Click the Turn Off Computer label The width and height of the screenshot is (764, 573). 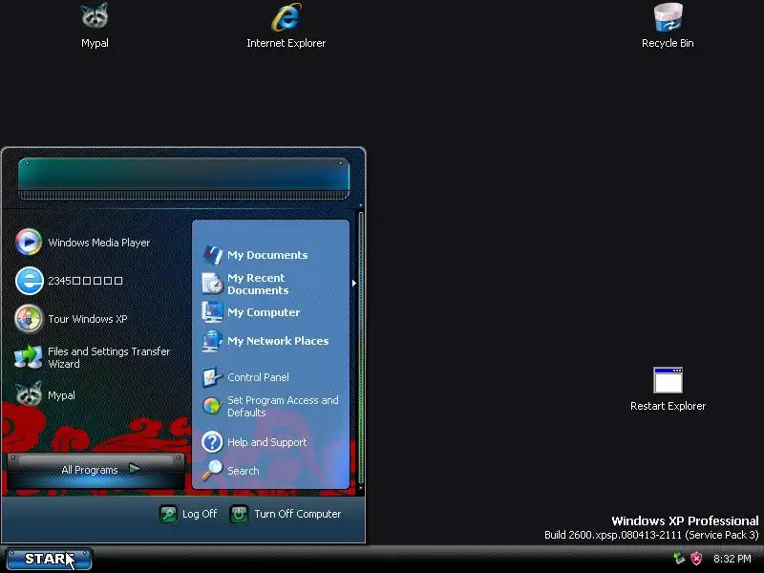(x=298, y=514)
